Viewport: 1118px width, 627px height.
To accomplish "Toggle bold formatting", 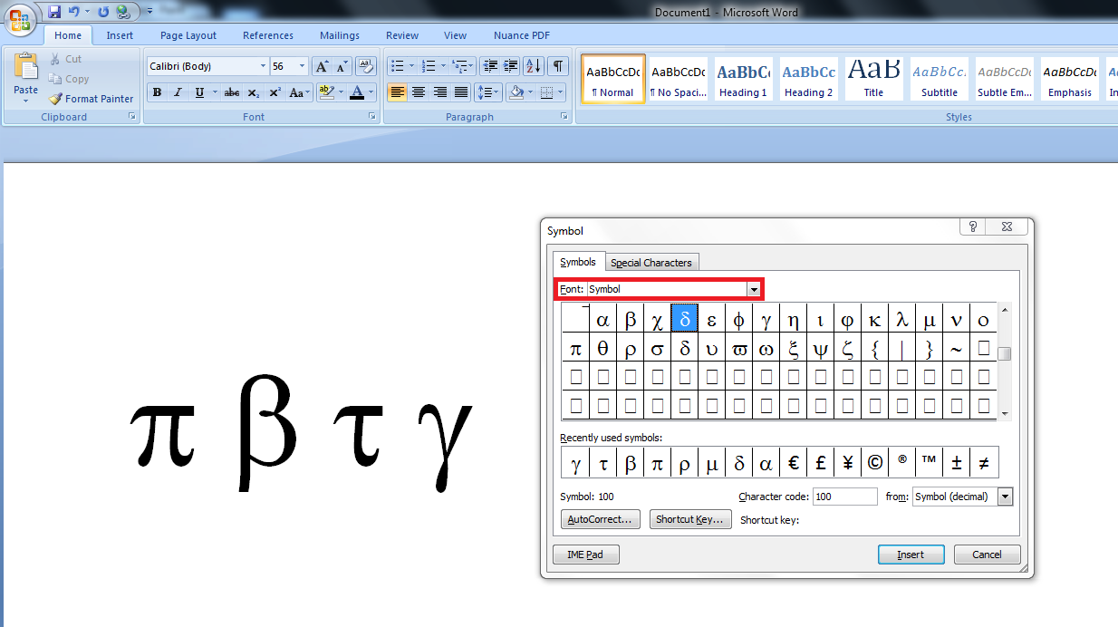I will pos(157,92).
